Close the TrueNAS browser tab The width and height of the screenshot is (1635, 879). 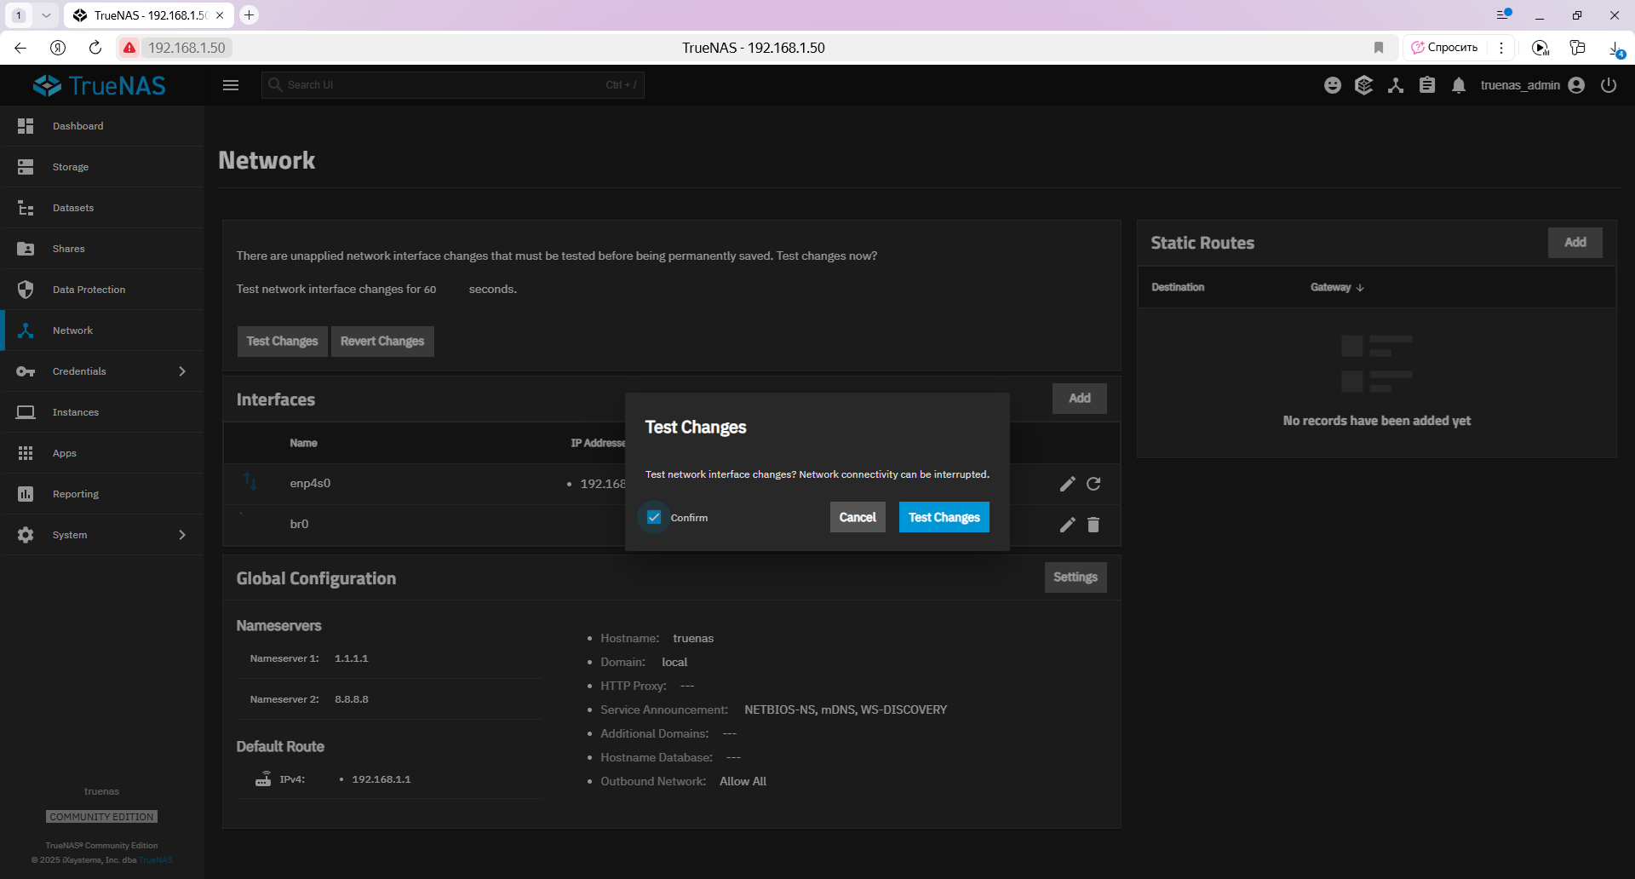point(220,15)
